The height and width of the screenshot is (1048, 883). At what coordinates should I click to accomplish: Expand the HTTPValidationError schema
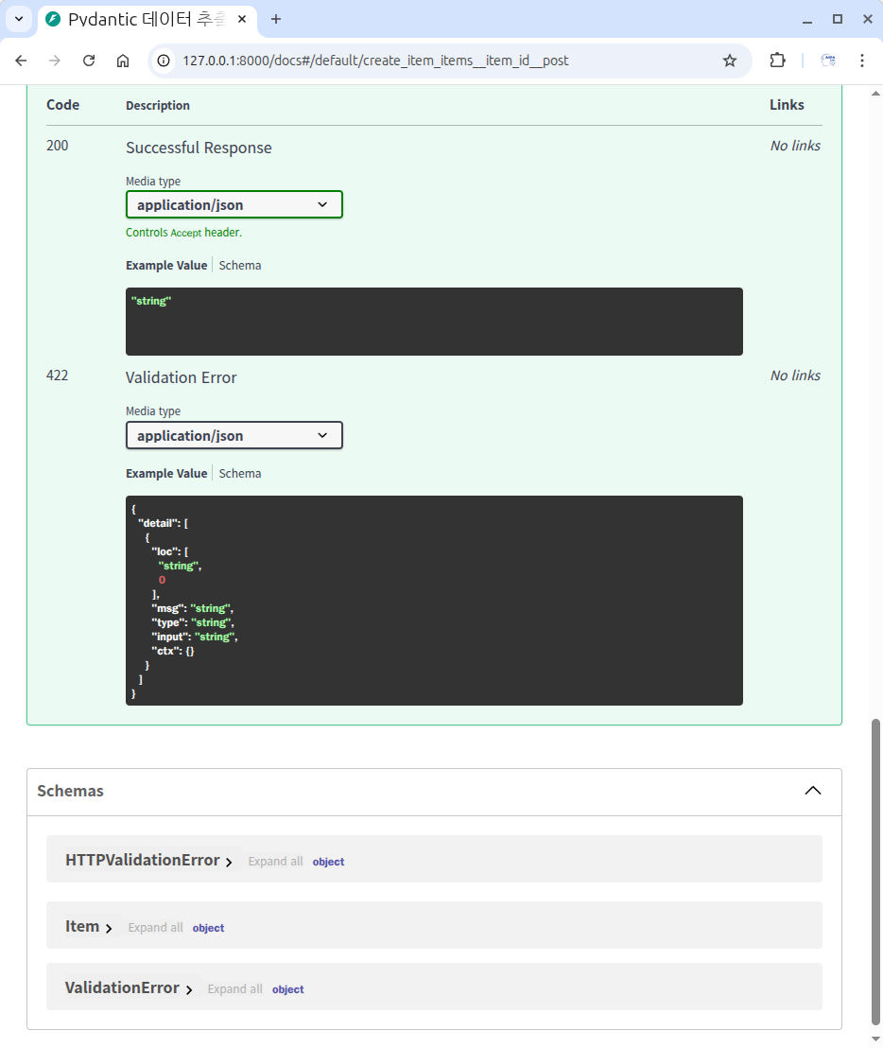click(x=148, y=860)
